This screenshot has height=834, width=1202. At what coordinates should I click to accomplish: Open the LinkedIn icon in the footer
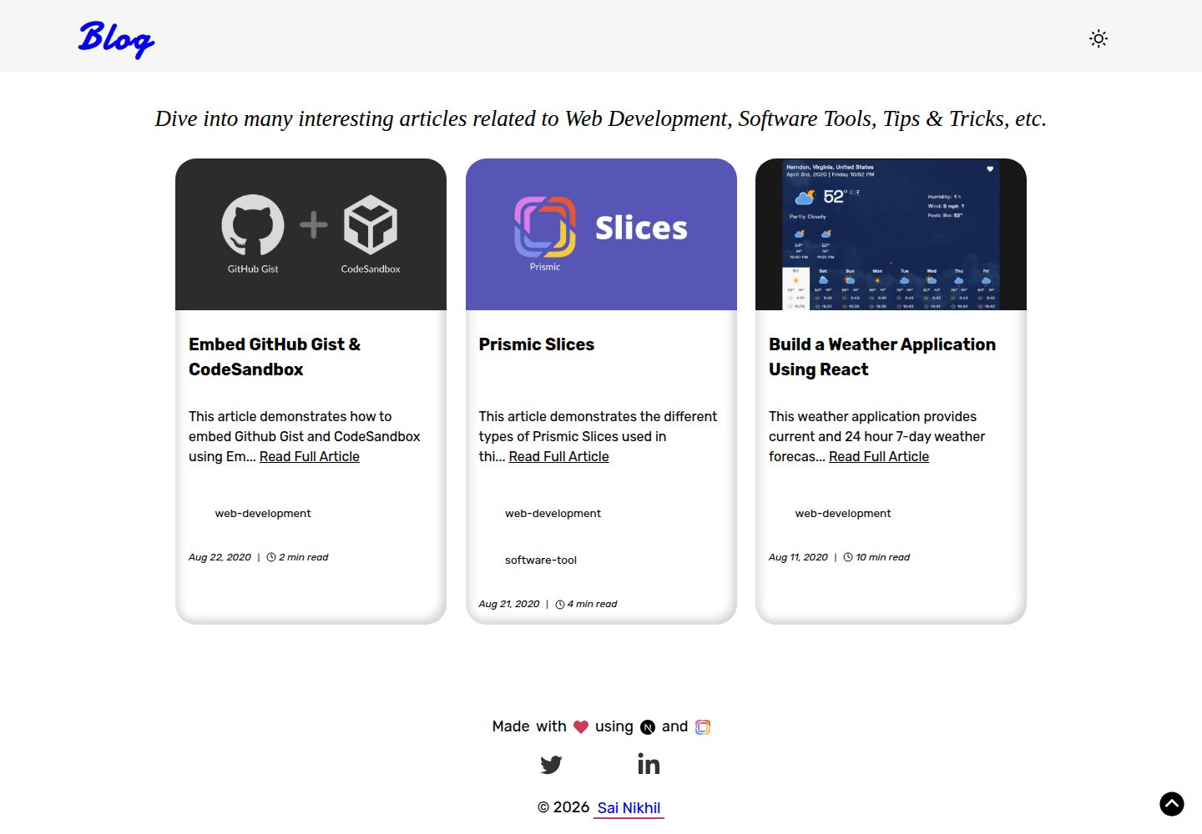(649, 763)
